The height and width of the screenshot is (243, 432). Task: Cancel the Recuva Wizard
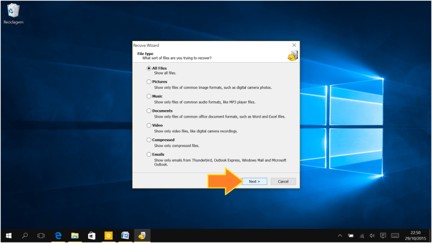(283, 182)
